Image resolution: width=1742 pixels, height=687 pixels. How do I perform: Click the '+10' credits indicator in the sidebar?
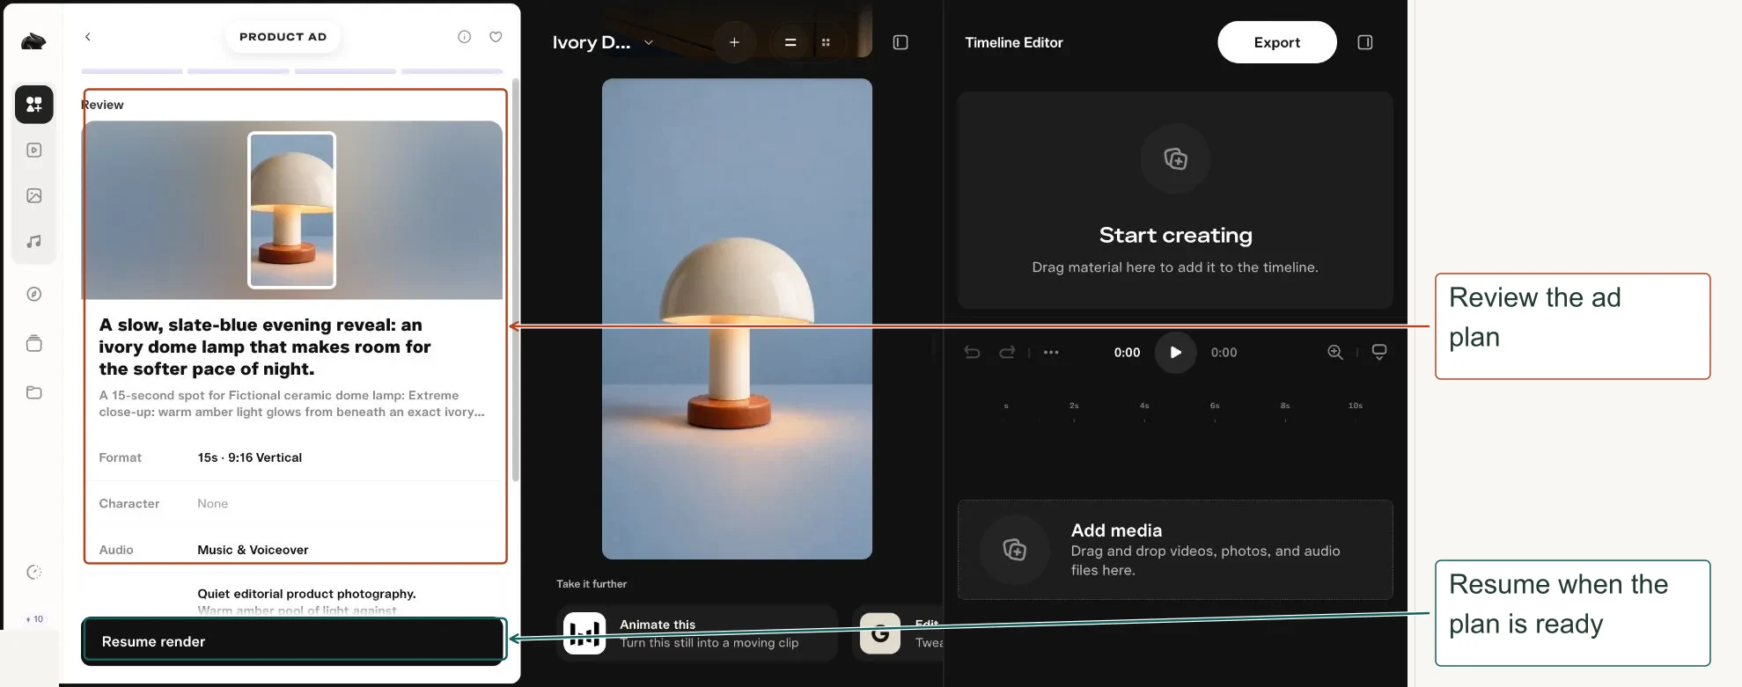[x=34, y=619]
